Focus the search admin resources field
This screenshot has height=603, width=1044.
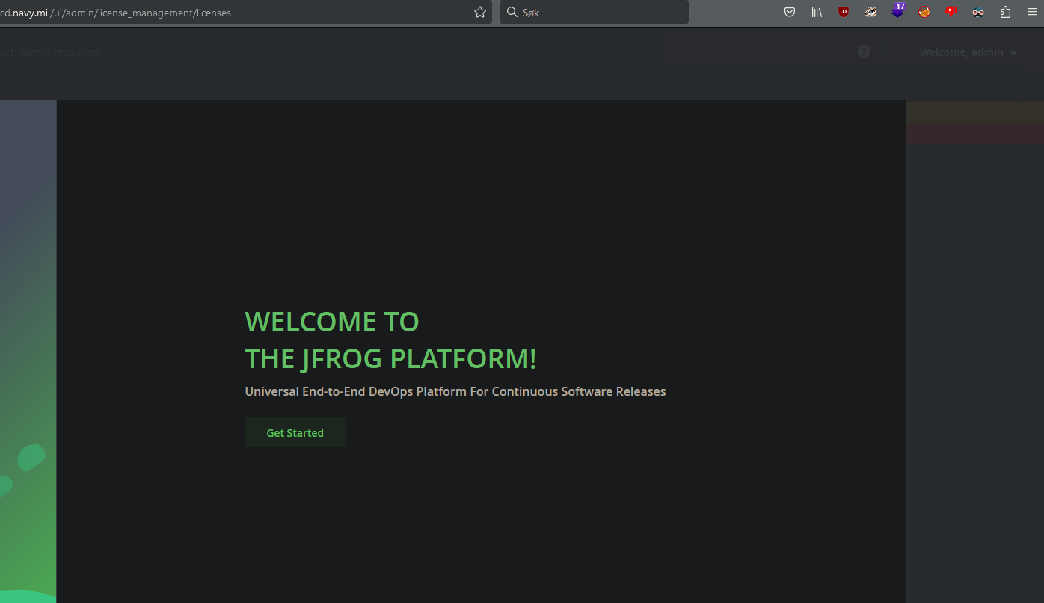[x=329, y=52]
